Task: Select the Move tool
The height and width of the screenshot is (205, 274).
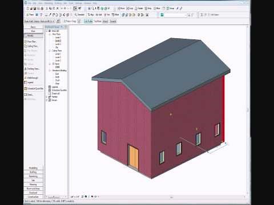Action: pos(121,9)
